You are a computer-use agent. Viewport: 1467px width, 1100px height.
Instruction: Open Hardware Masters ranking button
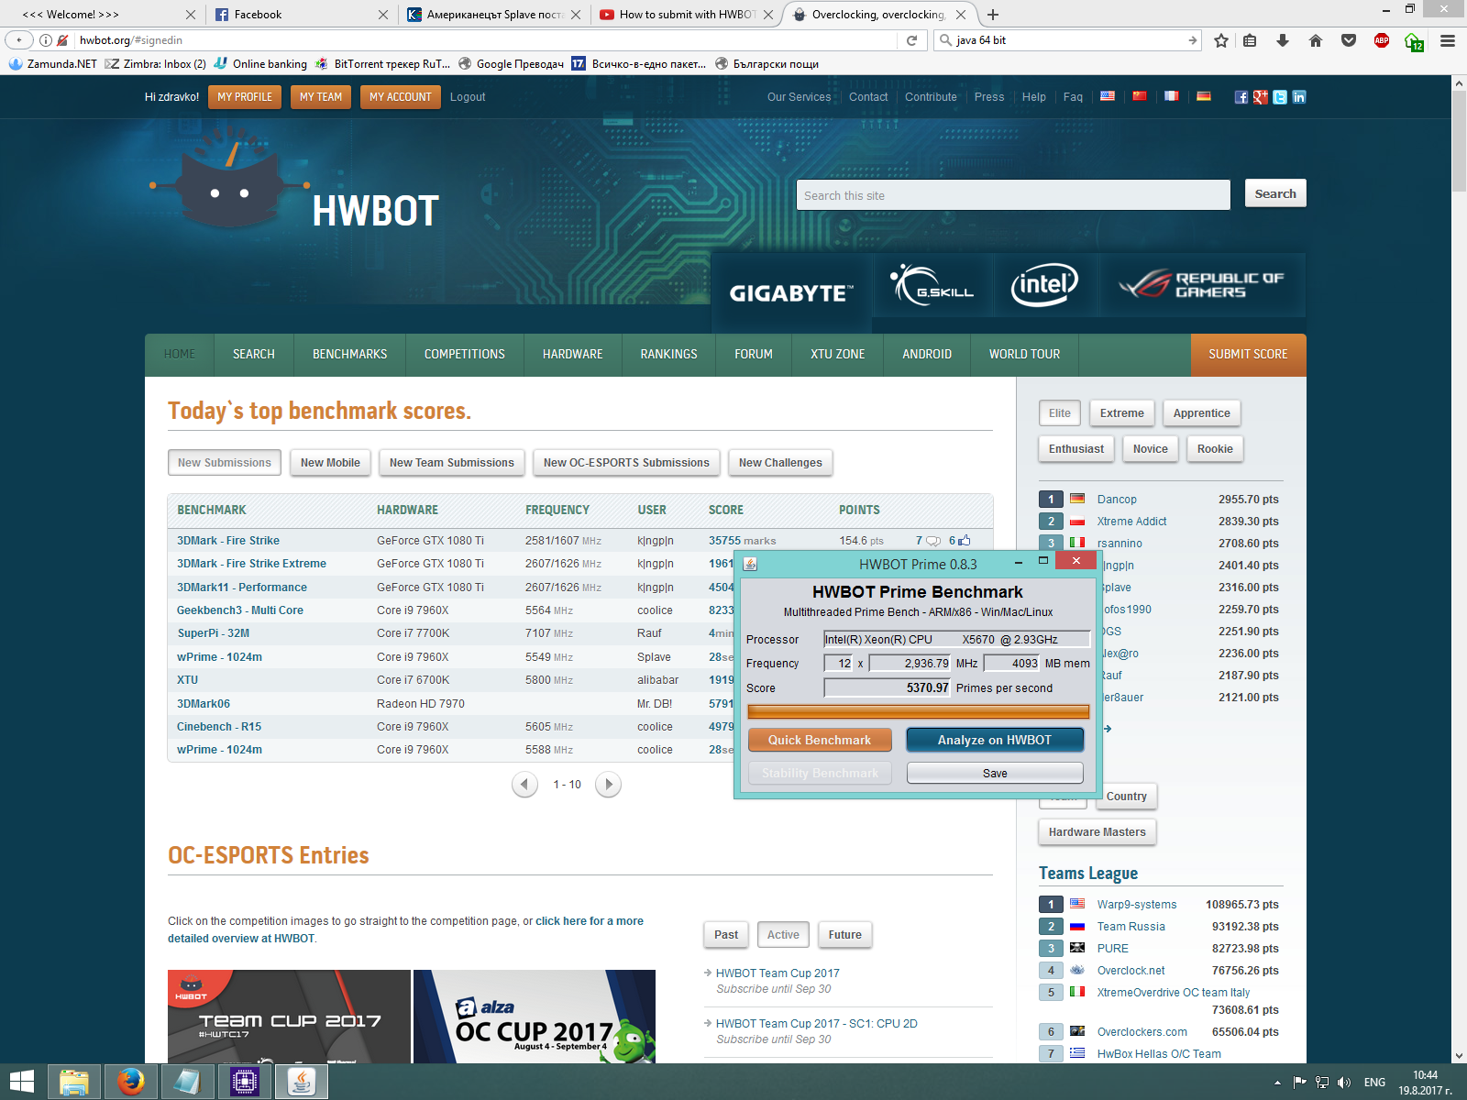point(1097,832)
